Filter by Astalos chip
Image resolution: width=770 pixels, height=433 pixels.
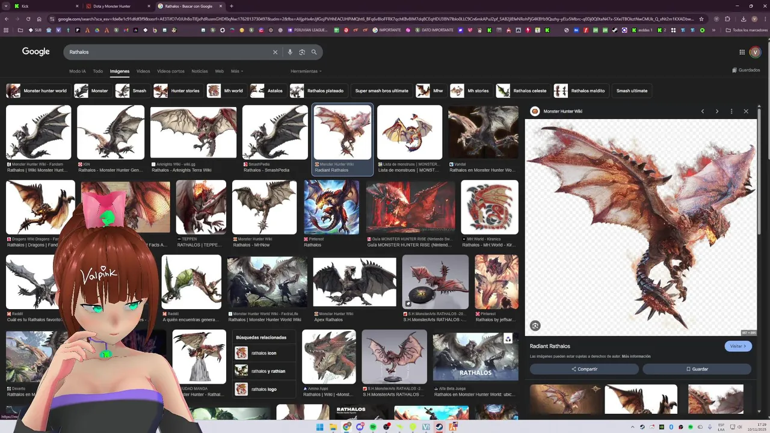(x=267, y=91)
